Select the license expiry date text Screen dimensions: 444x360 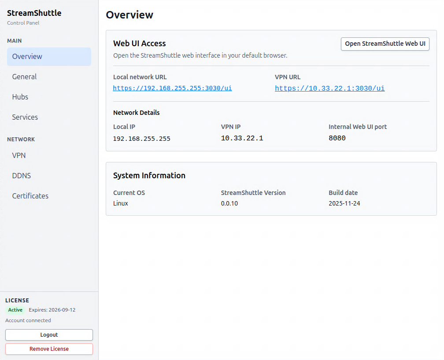tap(52, 310)
